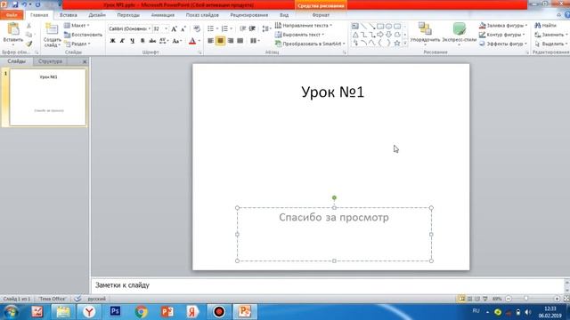
Task: Open the PowerPoint Help question mark
Action: (567, 15)
